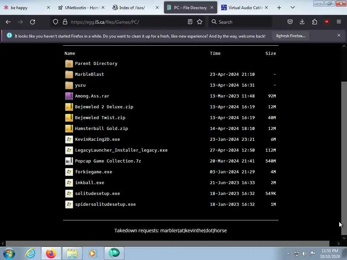Open the Parent Directory link
The image size is (347, 260).
[x=96, y=63]
